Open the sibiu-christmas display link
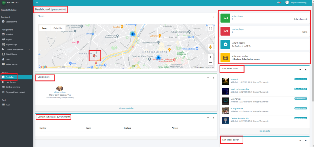Viewport: 314px width, 147px height. click(x=60, y=92)
